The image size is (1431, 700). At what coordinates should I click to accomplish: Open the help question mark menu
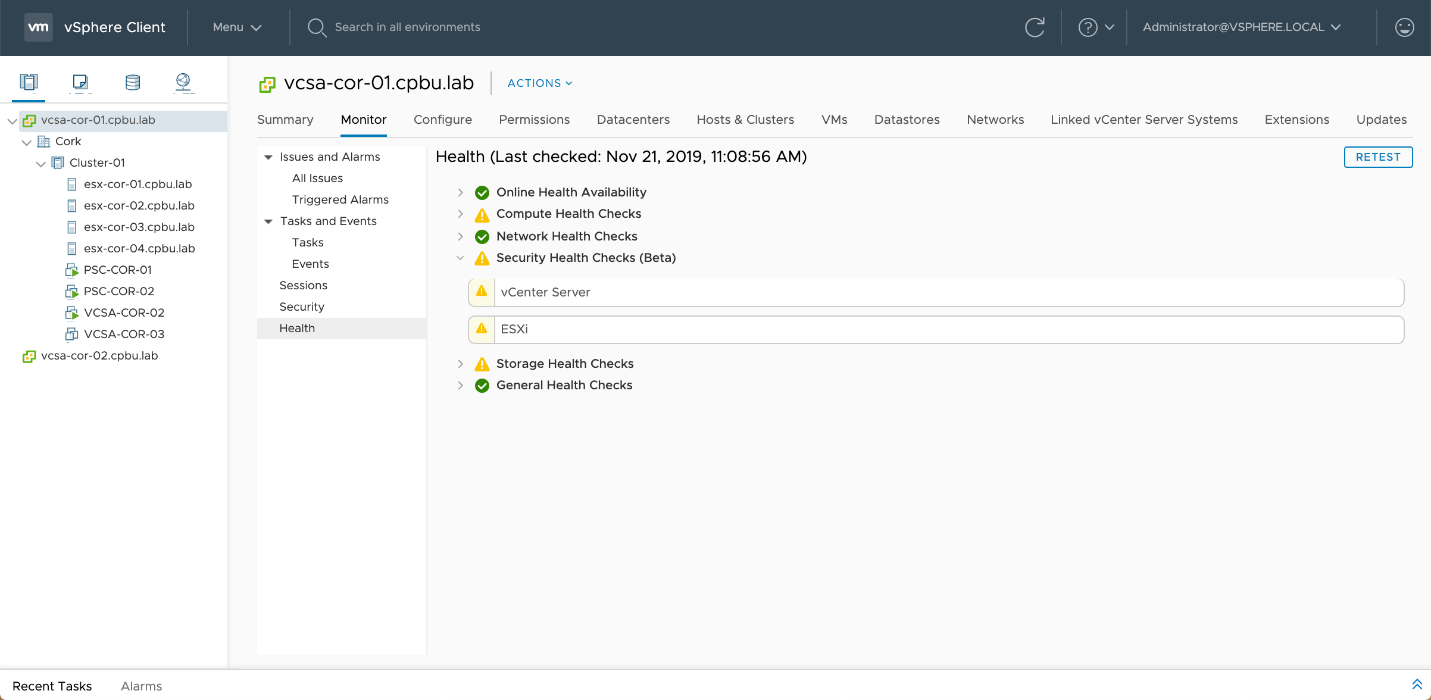tap(1096, 27)
